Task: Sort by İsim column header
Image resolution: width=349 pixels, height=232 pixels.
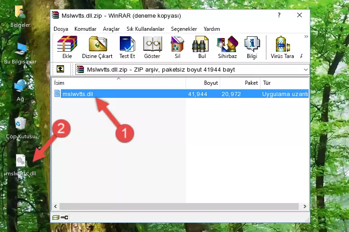Action: pos(119,82)
